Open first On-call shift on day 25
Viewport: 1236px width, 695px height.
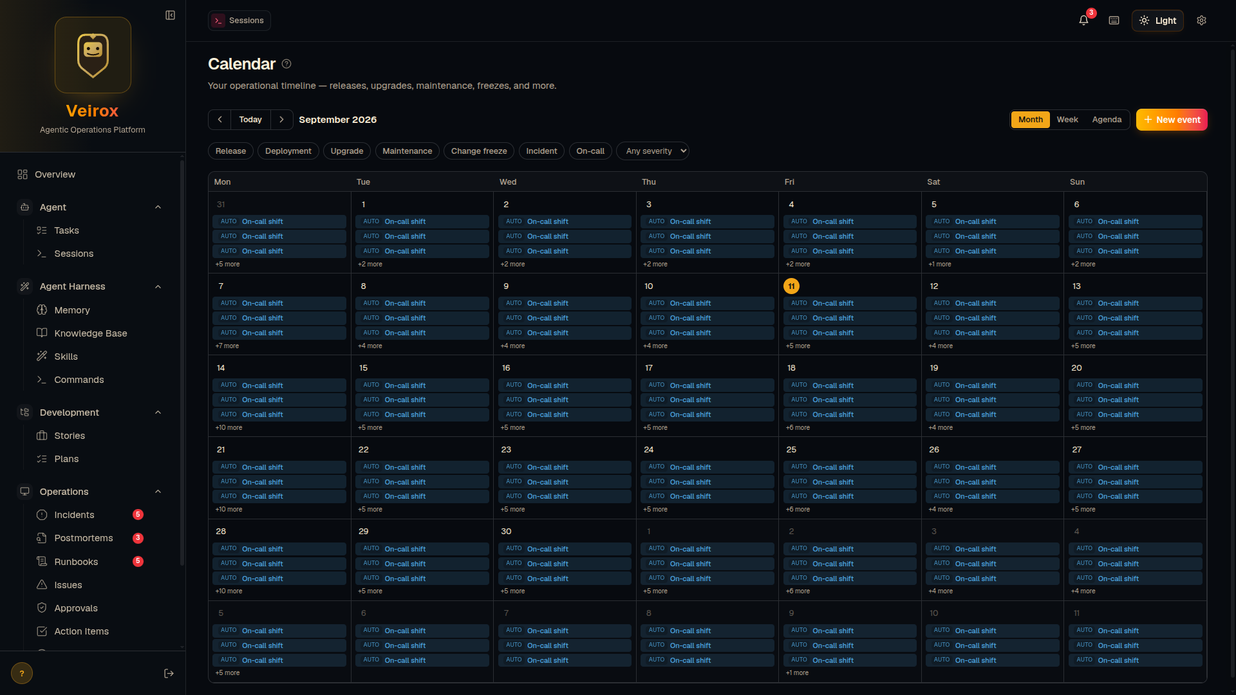point(850,467)
